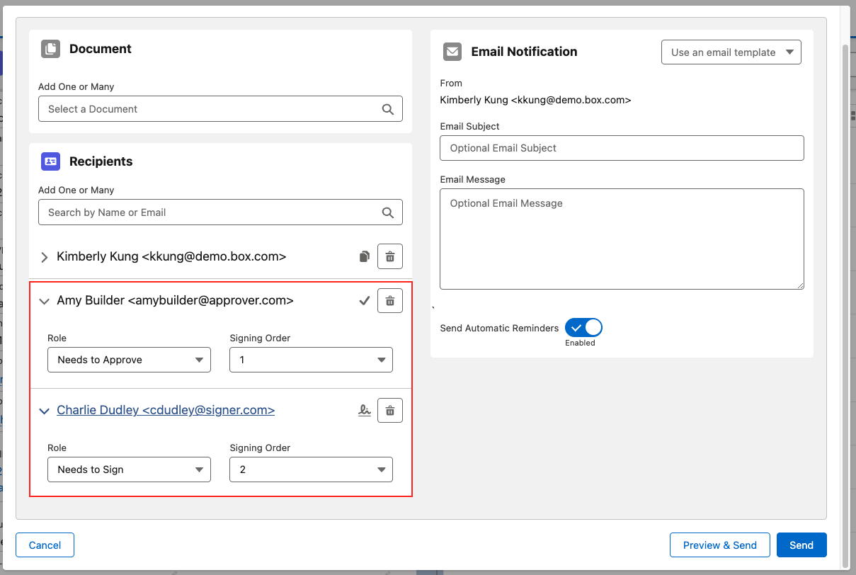Click search magnifier in recipients search field
856x575 pixels.
387,212
